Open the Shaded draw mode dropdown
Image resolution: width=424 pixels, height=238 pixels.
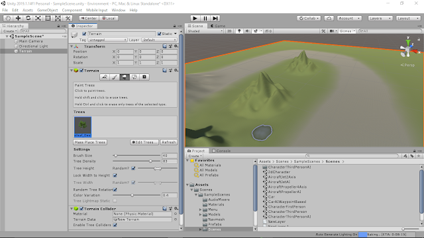[x=205, y=31]
